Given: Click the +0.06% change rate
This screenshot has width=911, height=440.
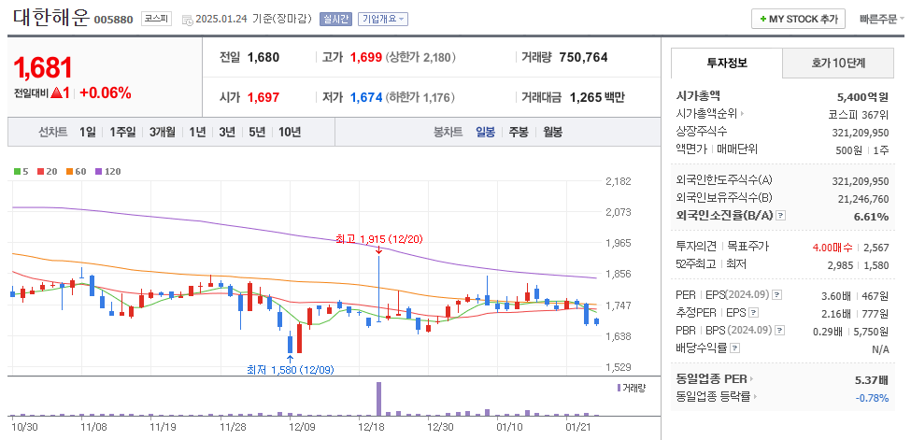Looking at the screenshot, I should click(106, 92).
